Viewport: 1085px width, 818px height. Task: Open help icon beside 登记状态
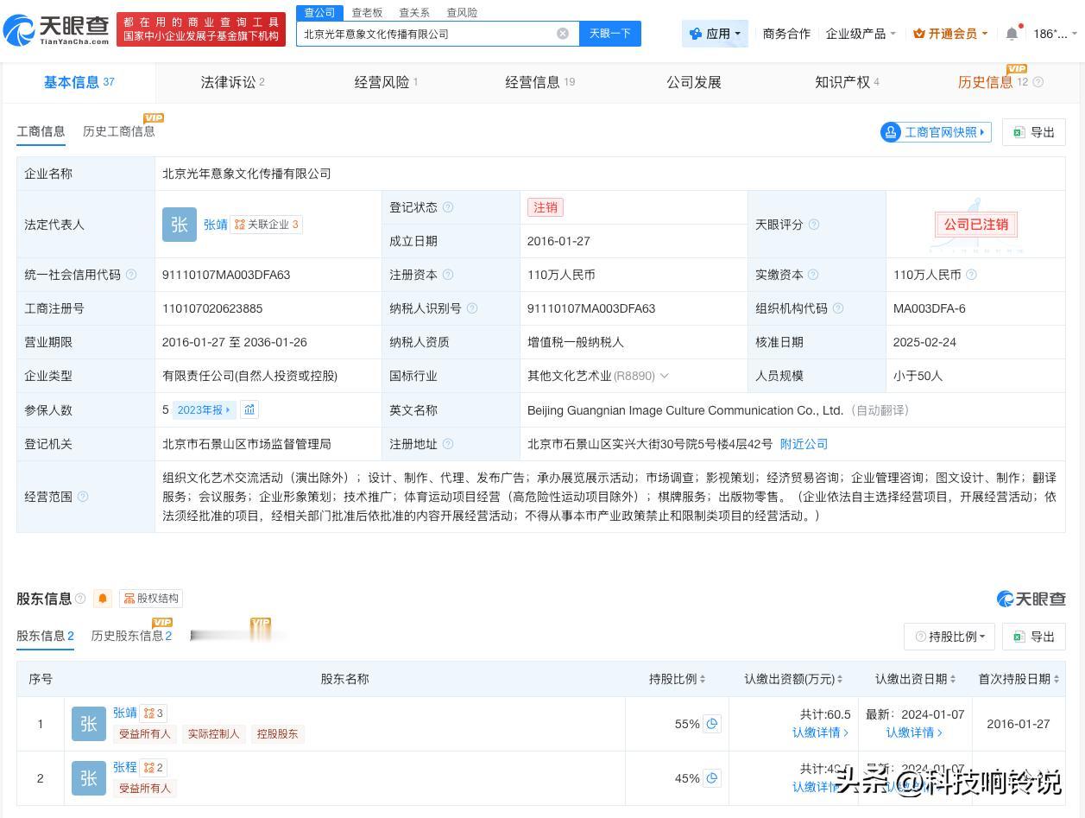pyautogui.click(x=447, y=207)
